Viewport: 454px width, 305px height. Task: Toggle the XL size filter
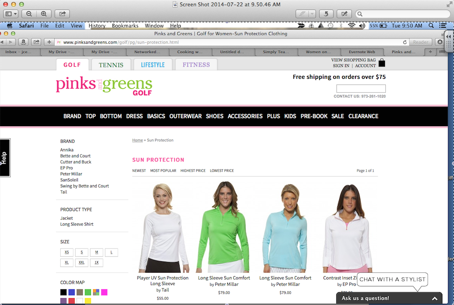(67, 262)
